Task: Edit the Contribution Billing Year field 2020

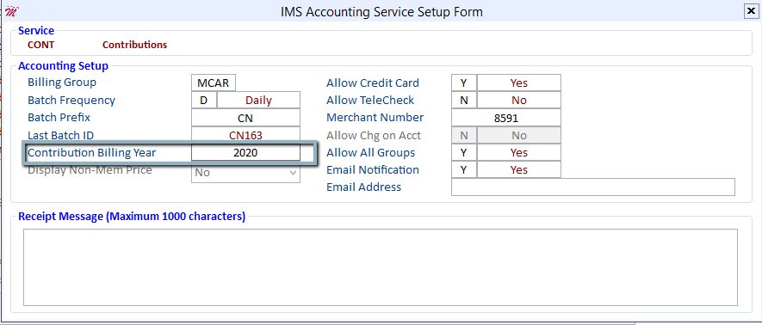Action: coord(245,153)
